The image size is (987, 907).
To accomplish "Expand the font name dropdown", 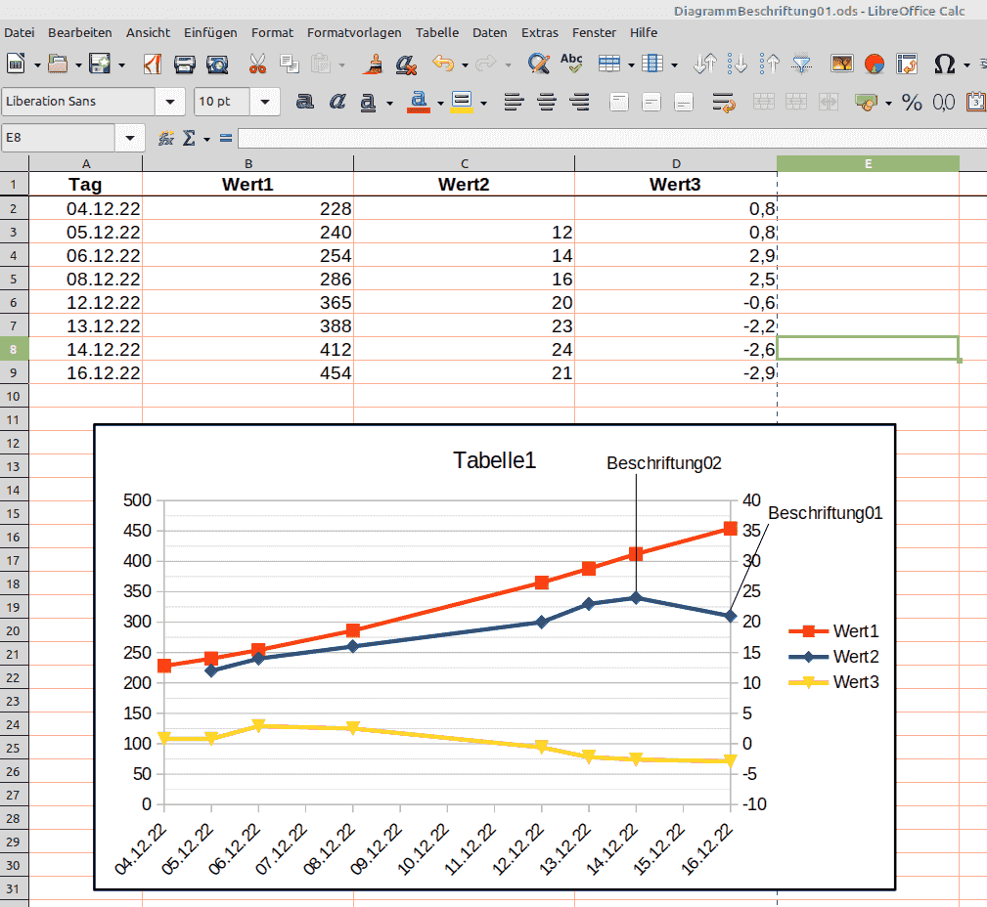I will tap(170, 102).
